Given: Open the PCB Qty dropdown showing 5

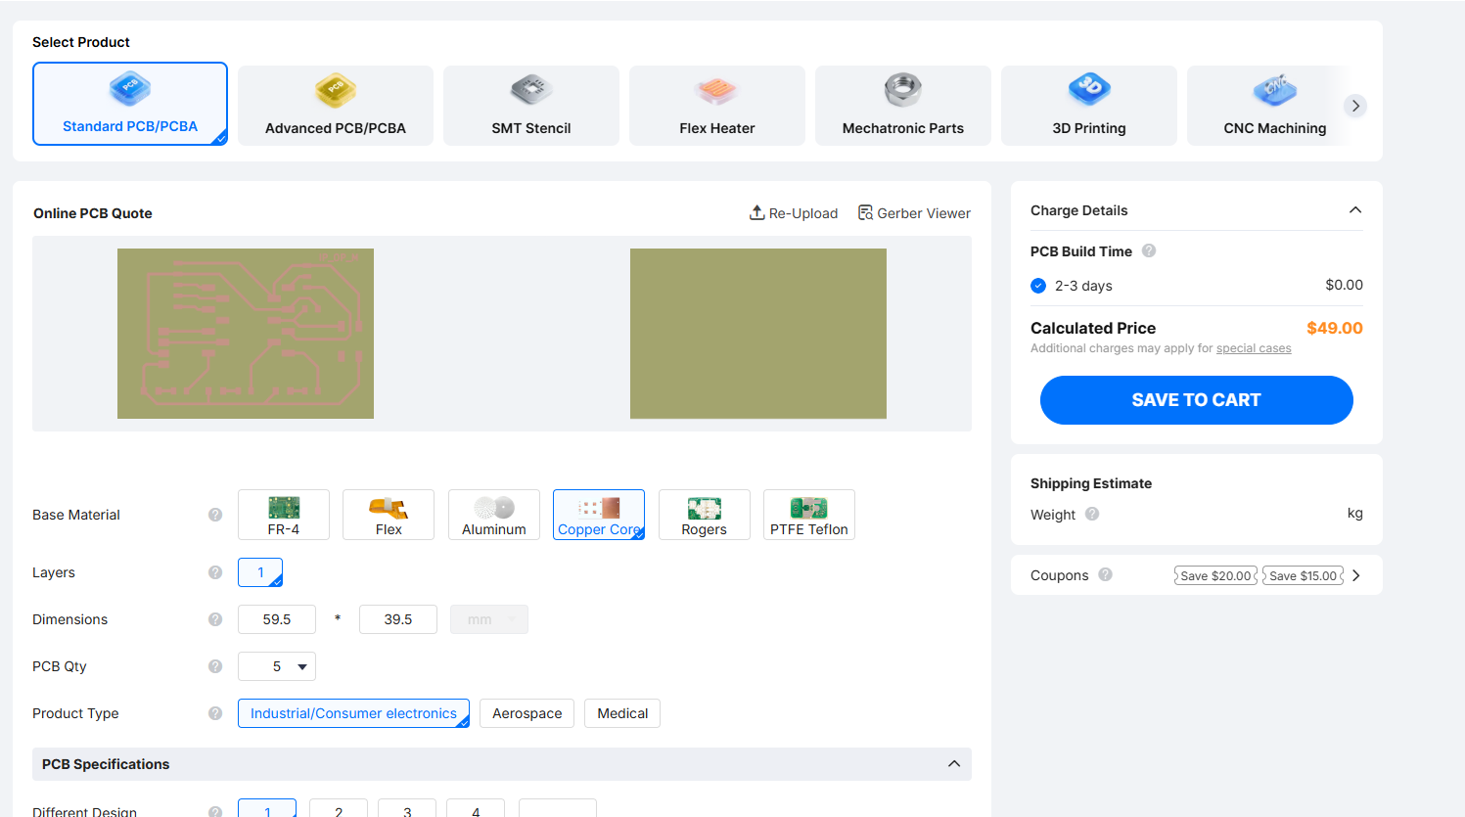Looking at the screenshot, I should click(277, 666).
